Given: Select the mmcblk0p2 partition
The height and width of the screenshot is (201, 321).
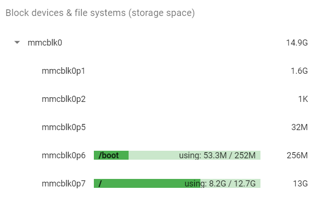Looking at the screenshot, I should (x=64, y=99).
